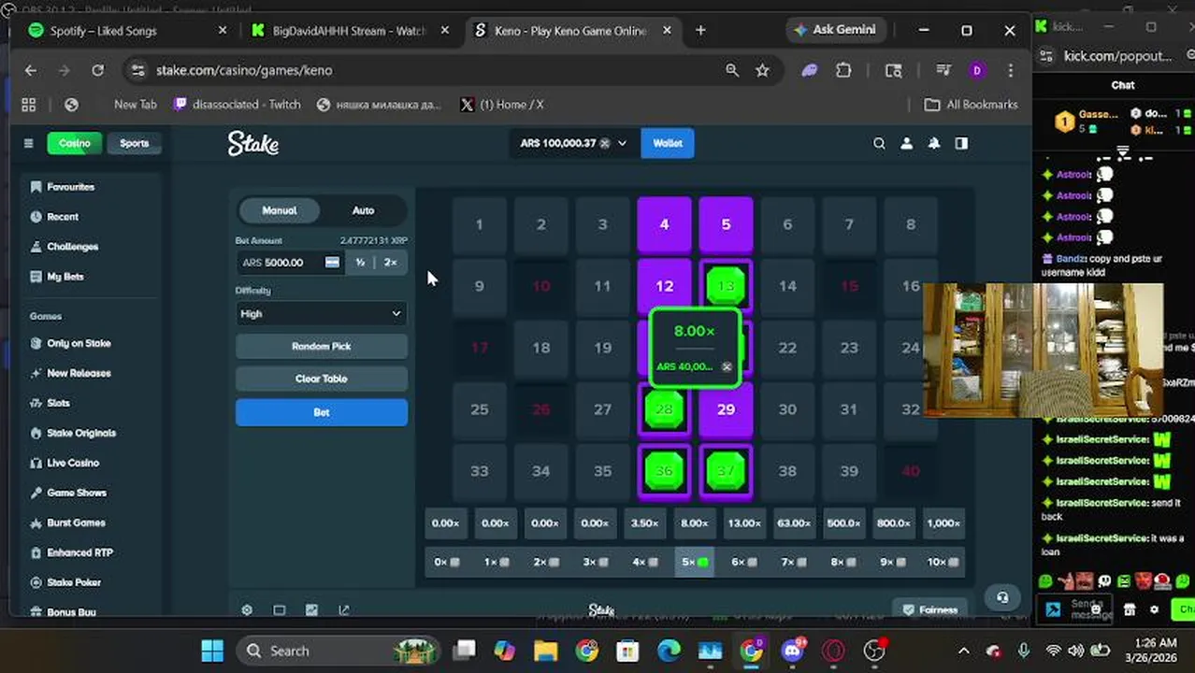The image size is (1195, 673).
Task: Reload the Keno page
Action: pyautogui.click(x=97, y=70)
